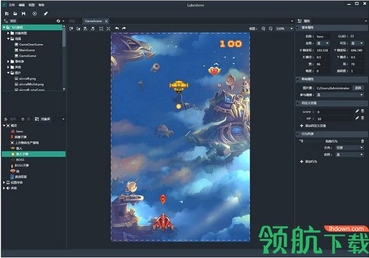This screenshot has width=369, height=258.
Task: Open the 视图 menu
Action: pyautogui.click(x=31, y=5)
